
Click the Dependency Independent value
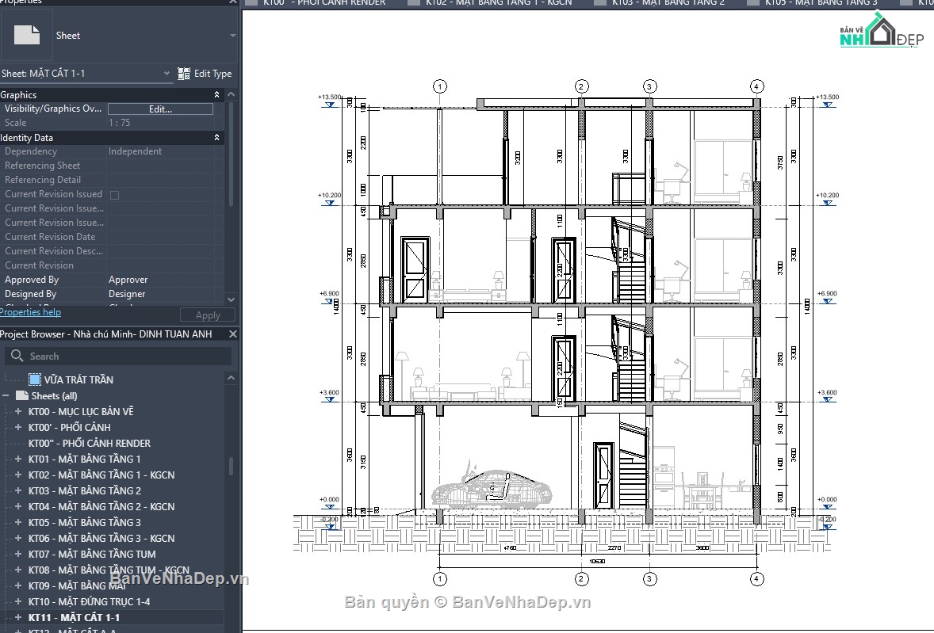(136, 151)
